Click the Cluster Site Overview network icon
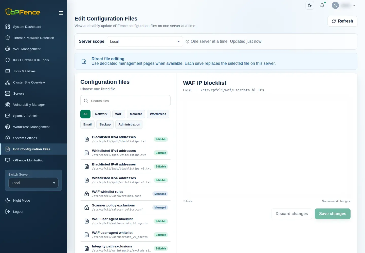 pyautogui.click(x=8, y=82)
